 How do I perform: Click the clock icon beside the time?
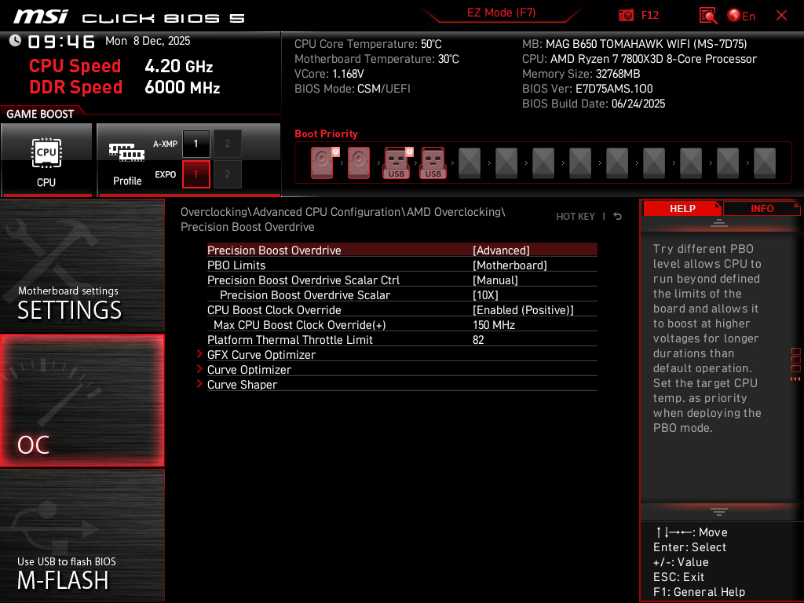(x=15, y=41)
